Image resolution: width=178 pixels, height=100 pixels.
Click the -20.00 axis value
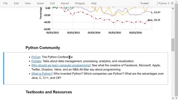coord(47,15)
